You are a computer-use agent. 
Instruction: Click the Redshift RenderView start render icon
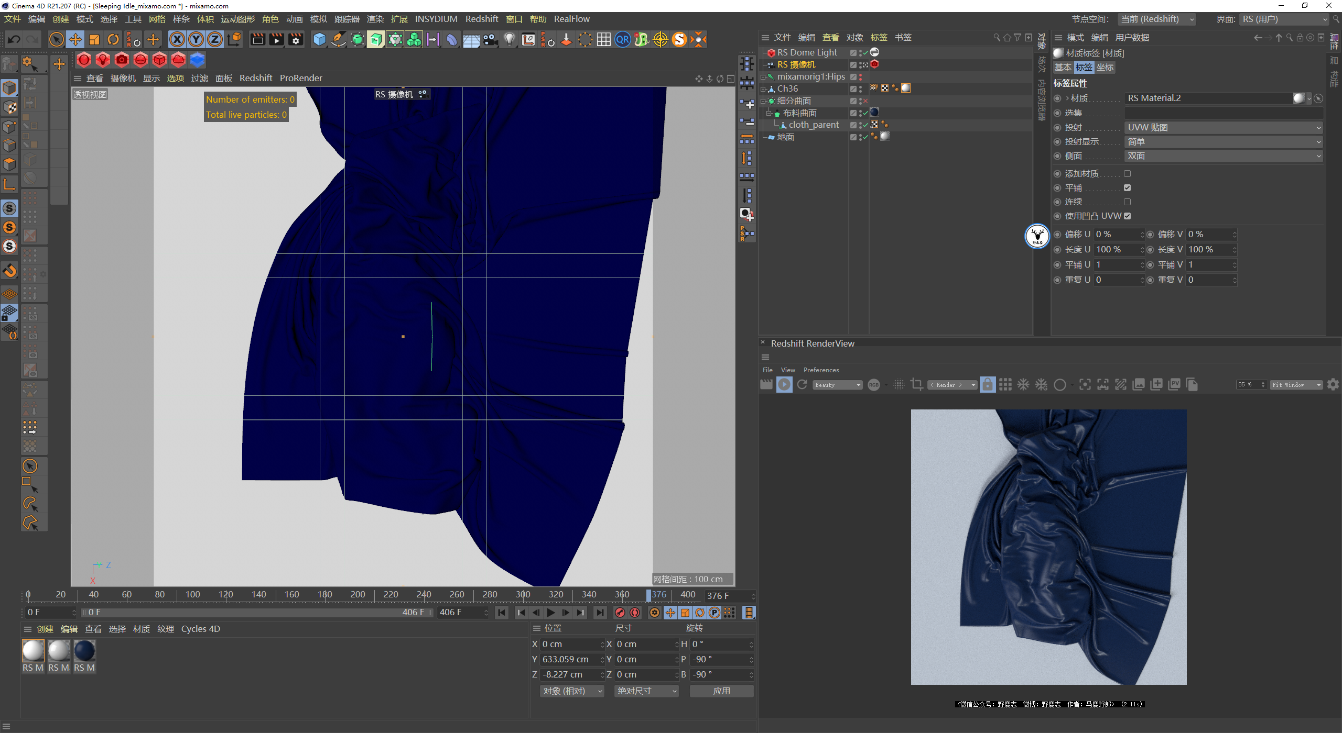784,385
